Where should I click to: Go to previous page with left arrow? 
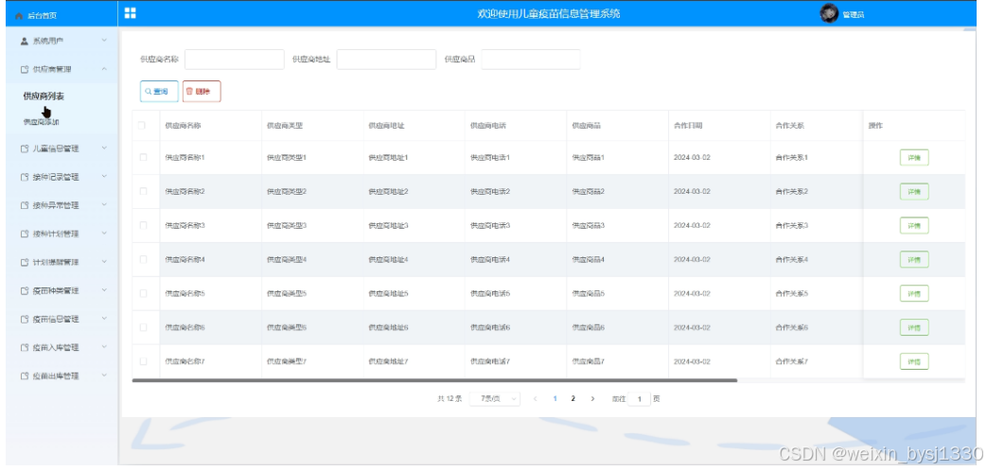(535, 399)
